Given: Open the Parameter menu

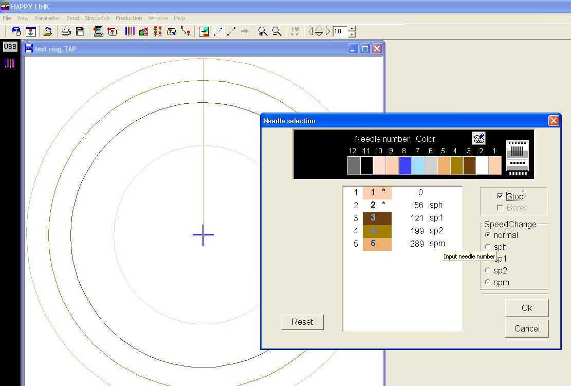Looking at the screenshot, I should click(47, 18).
